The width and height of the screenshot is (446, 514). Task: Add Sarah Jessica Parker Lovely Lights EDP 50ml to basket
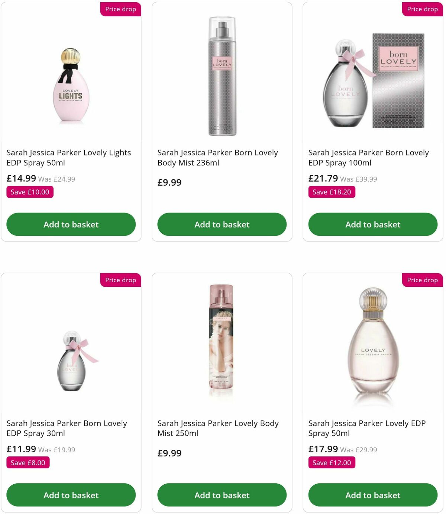pyautogui.click(x=71, y=224)
